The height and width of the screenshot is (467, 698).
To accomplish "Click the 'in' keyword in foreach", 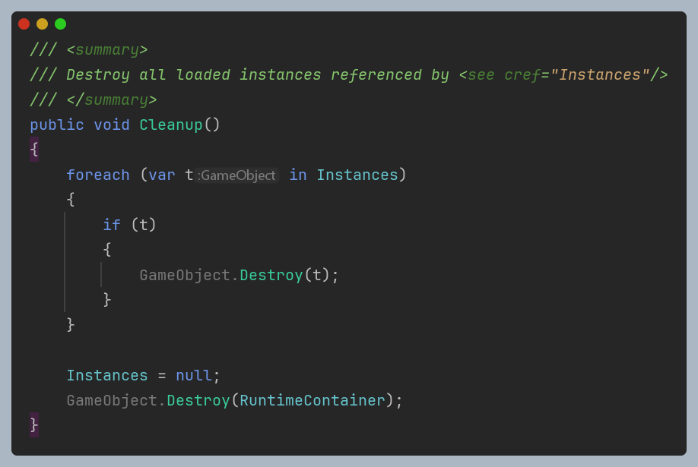I will point(298,175).
